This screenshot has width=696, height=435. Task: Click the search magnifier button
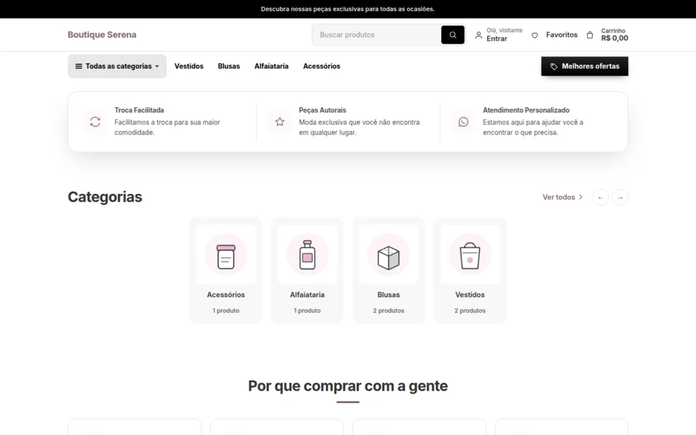tap(452, 35)
